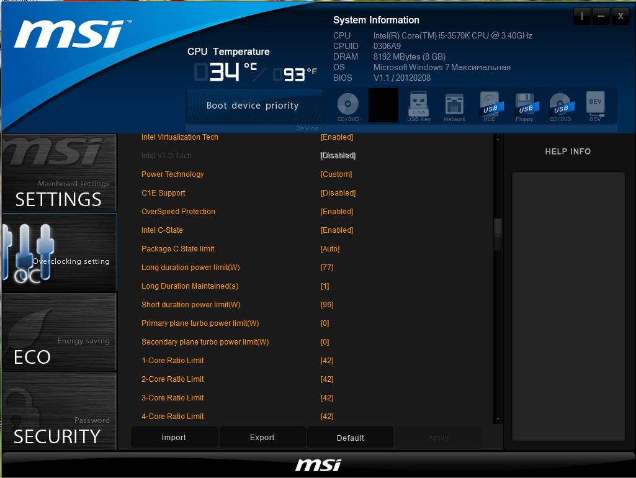
Task: Click the vertical scrollbar thumb in settings list
Action: [497, 234]
